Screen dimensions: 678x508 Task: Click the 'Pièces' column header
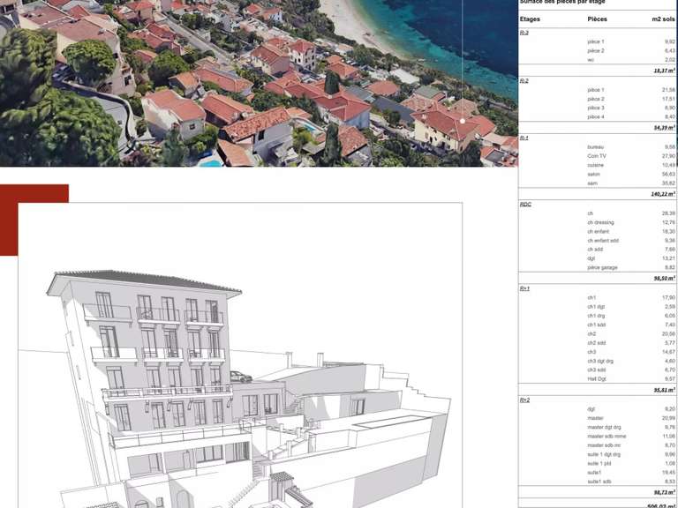[597, 19]
